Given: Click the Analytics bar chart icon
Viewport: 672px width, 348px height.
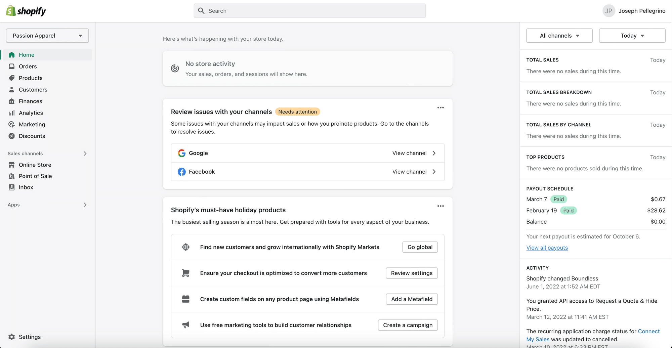Looking at the screenshot, I should [x=12, y=113].
